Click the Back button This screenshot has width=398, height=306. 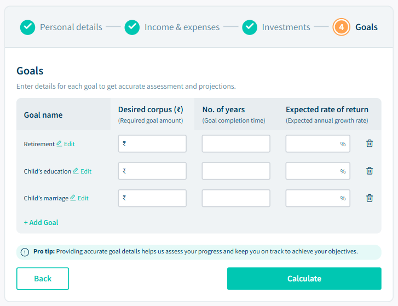[x=43, y=279]
